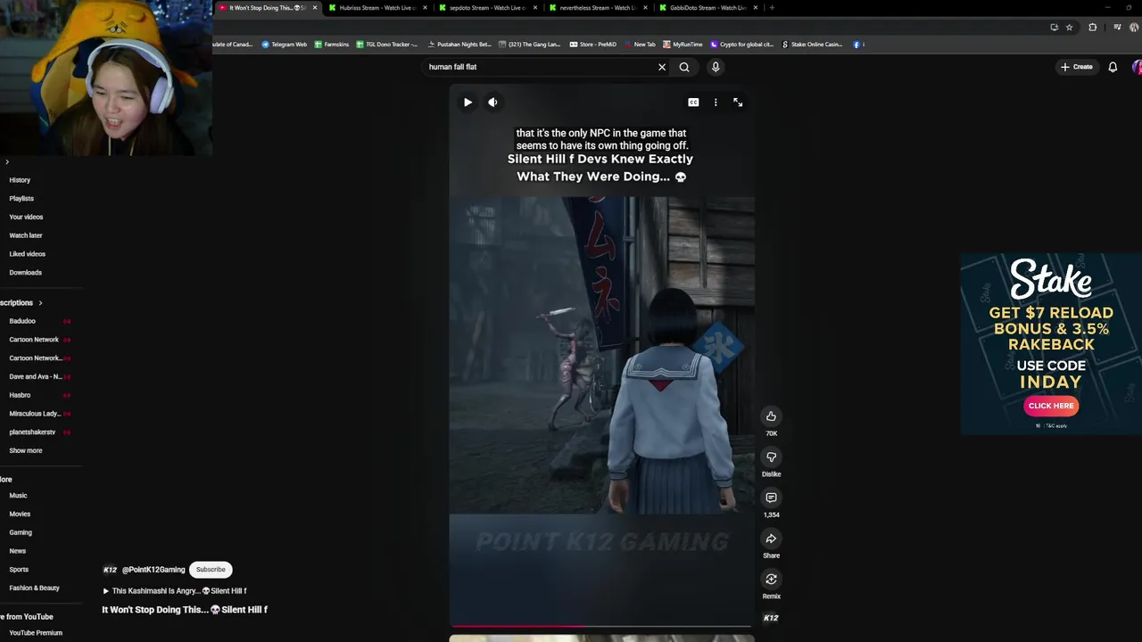
Task: Open History in the sidebar
Action: pyautogui.click(x=20, y=180)
